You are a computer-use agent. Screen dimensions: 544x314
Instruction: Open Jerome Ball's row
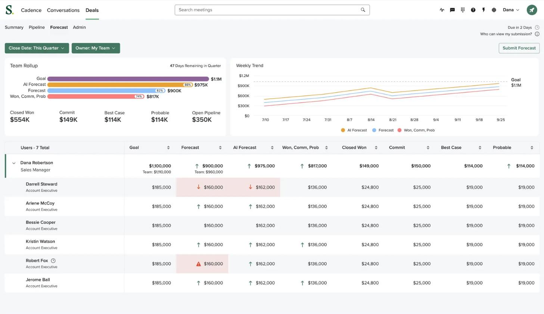pyautogui.click(x=272, y=283)
